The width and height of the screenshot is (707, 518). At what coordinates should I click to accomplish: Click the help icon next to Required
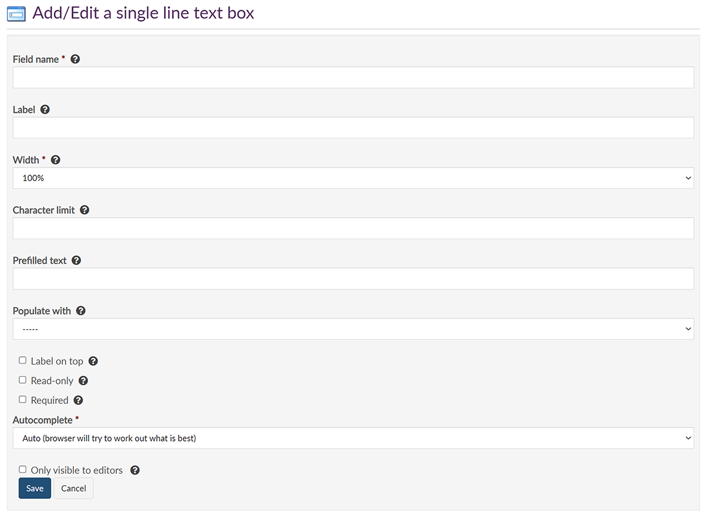pos(78,401)
